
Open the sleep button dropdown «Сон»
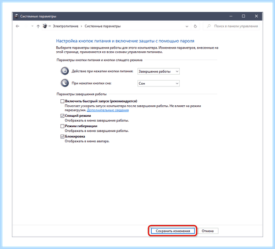click(159, 83)
